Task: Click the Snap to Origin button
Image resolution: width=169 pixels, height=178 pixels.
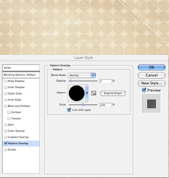Action: [x=113, y=93]
